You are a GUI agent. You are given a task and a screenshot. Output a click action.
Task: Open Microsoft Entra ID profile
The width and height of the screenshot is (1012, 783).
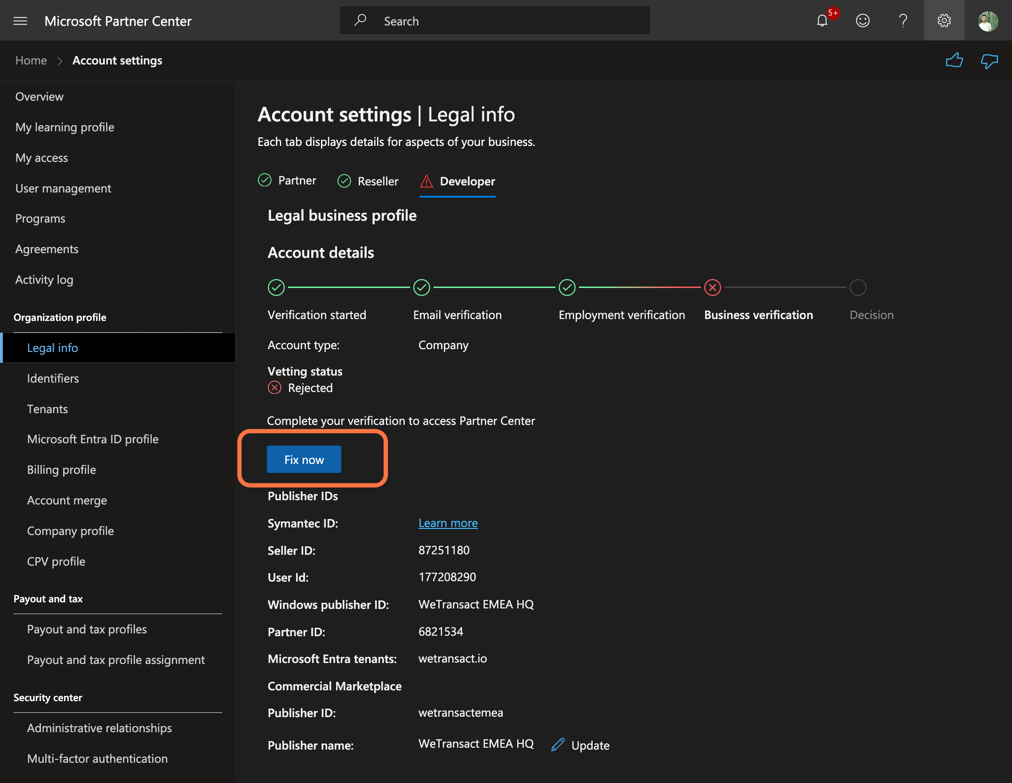click(x=93, y=439)
